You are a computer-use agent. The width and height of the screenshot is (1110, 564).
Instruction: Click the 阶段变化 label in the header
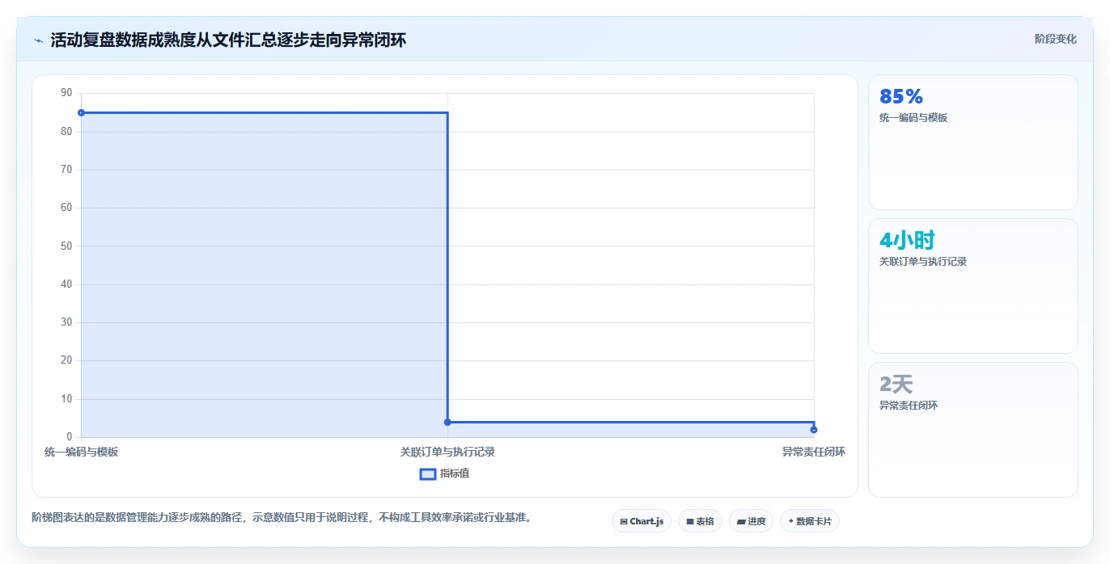coord(1055,39)
